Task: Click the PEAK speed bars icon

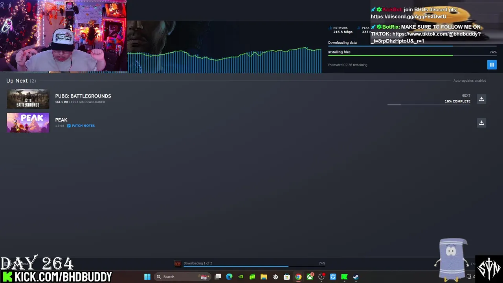Action: click(359, 28)
